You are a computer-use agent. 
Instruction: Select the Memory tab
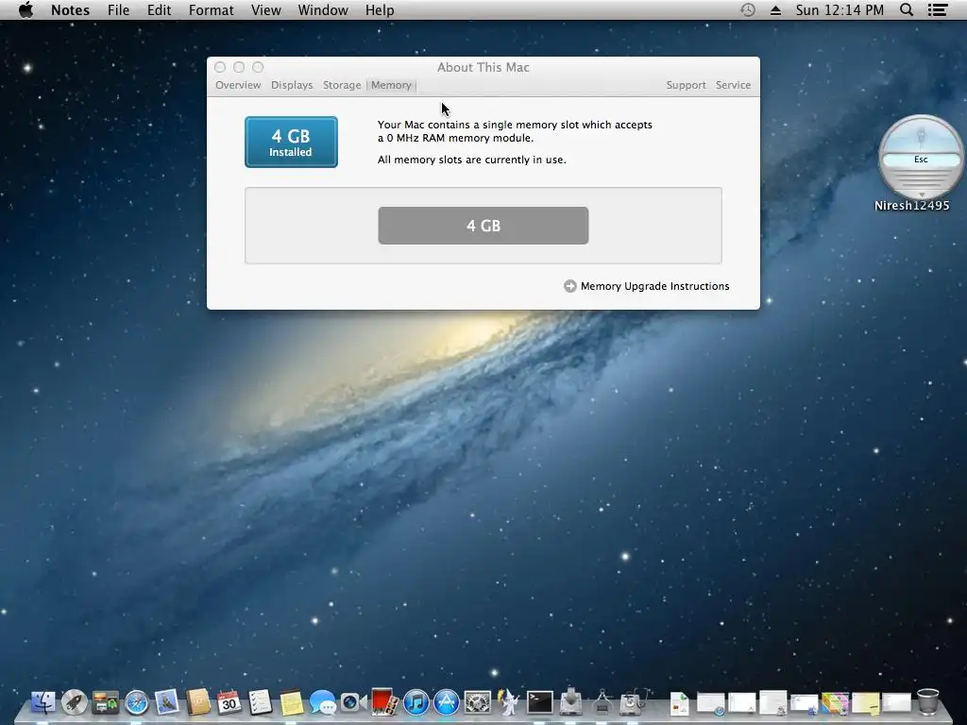click(x=391, y=85)
